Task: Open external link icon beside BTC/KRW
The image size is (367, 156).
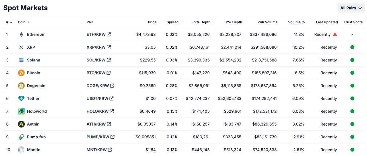Action: click(108, 73)
